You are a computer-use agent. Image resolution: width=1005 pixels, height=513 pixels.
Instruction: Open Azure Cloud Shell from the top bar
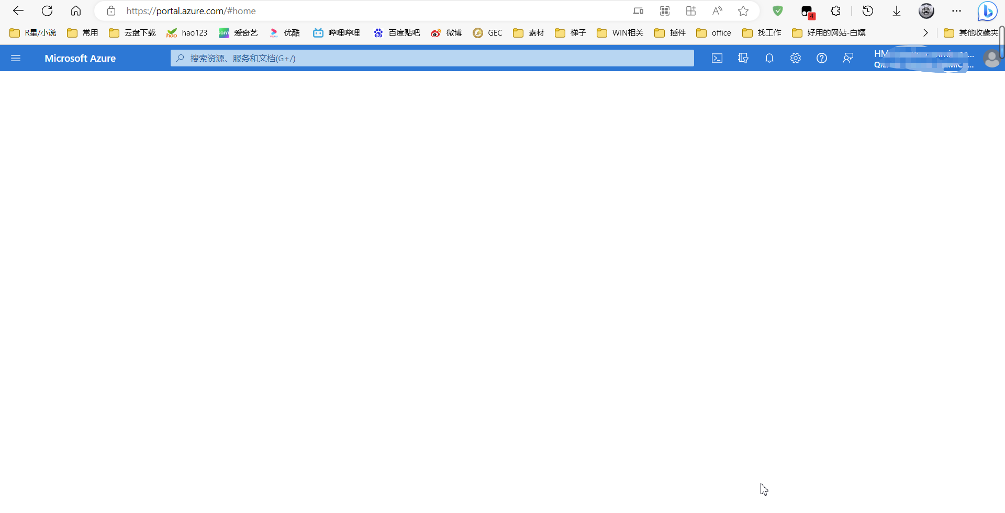(717, 58)
